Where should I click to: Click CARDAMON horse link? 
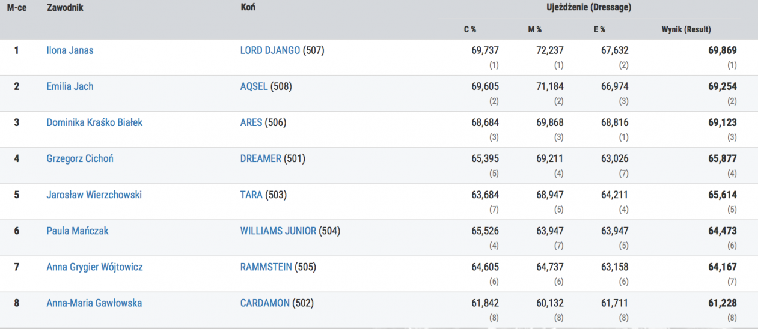click(264, 303)
